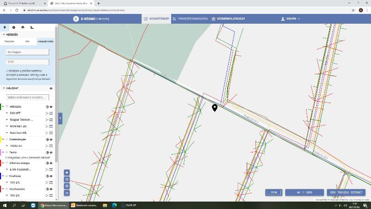Screen dimensions: 371x209
Task: Open the ZOLTÁN user dropdown
Action: (290, 19)
